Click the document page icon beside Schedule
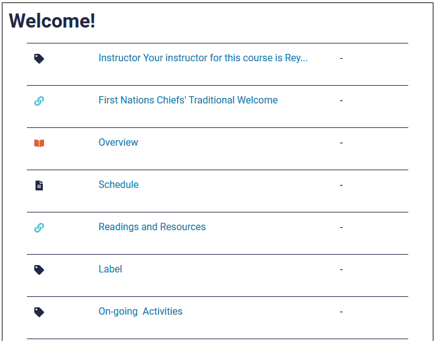434x341 pixels. [39, 185]
